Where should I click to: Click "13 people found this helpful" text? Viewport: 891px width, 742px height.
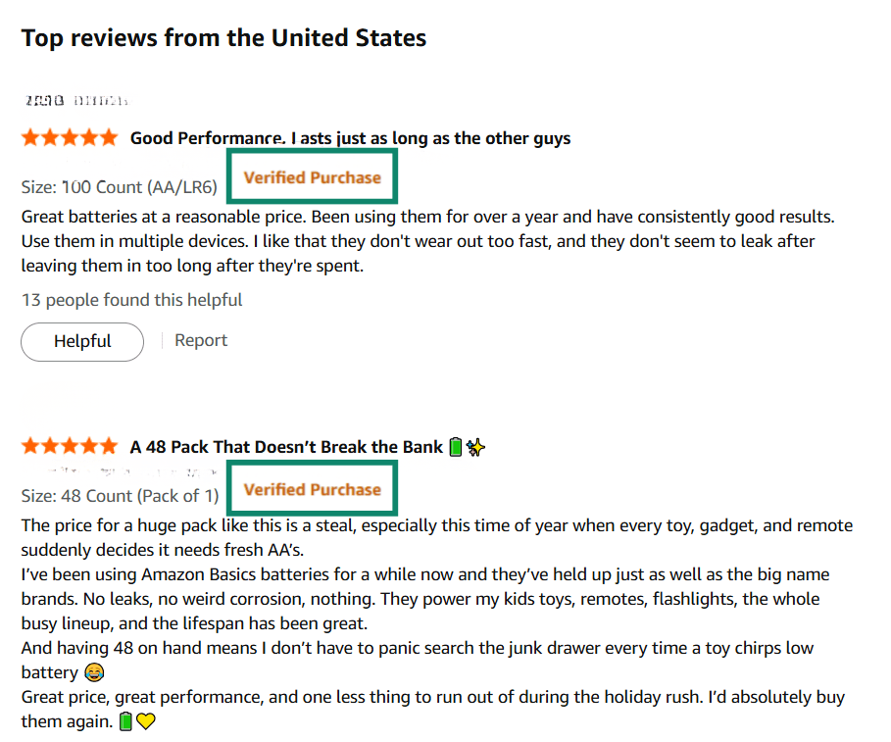tap(131, 300)
